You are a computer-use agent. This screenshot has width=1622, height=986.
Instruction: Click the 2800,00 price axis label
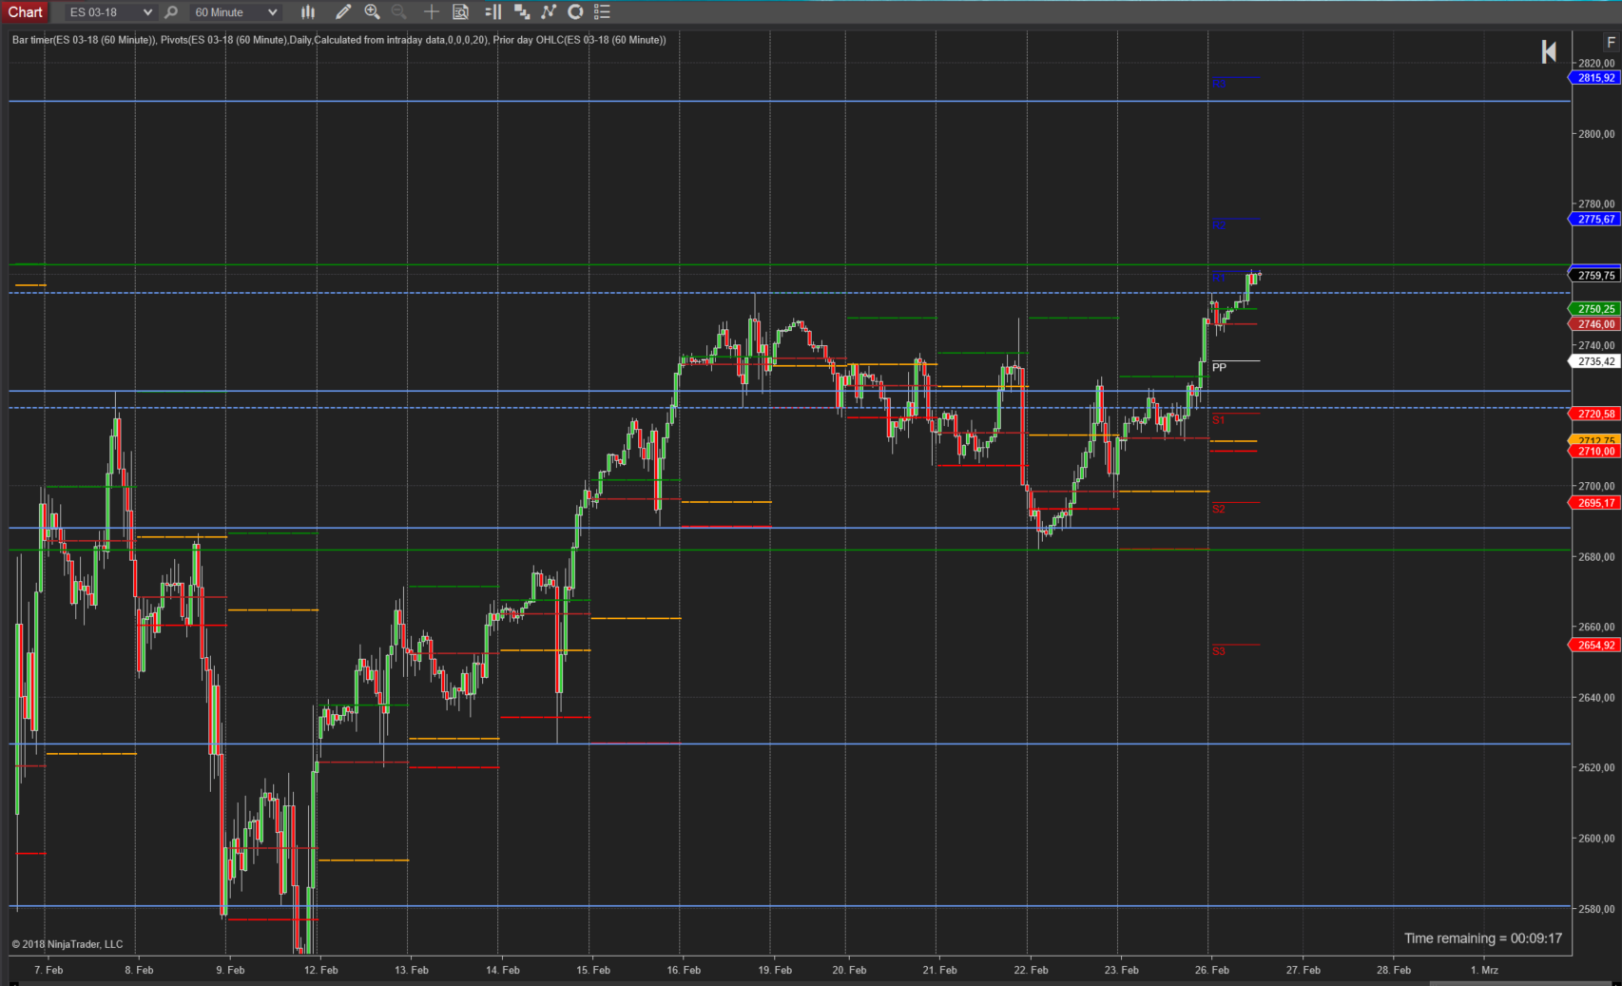click(1596, 134)
